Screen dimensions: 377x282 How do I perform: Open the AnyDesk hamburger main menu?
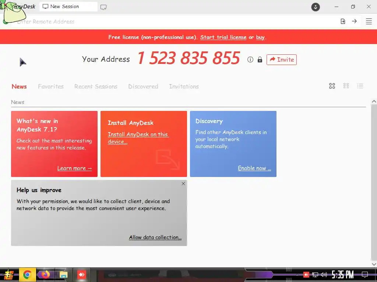click(x=369, y=21)
